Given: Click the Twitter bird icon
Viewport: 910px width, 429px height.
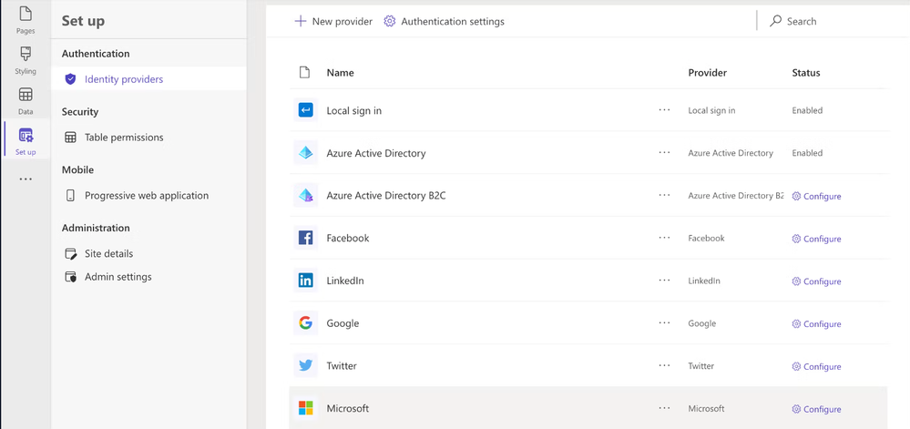Looking at the screenshot, I should pos(306,365).
